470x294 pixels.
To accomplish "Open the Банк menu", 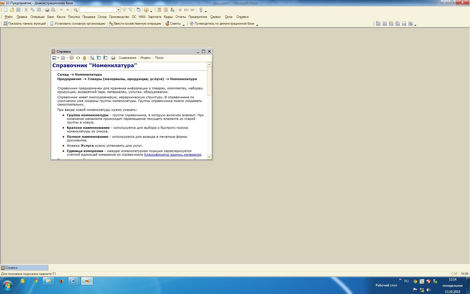I will [51, 17].
